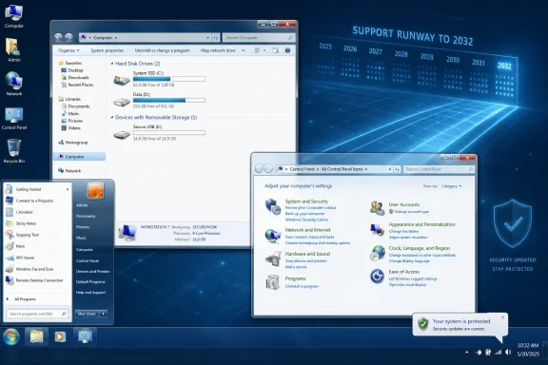Expand the Getting Started submenu arrow
This screenshot has width=548, height=365.
[68, 189]
